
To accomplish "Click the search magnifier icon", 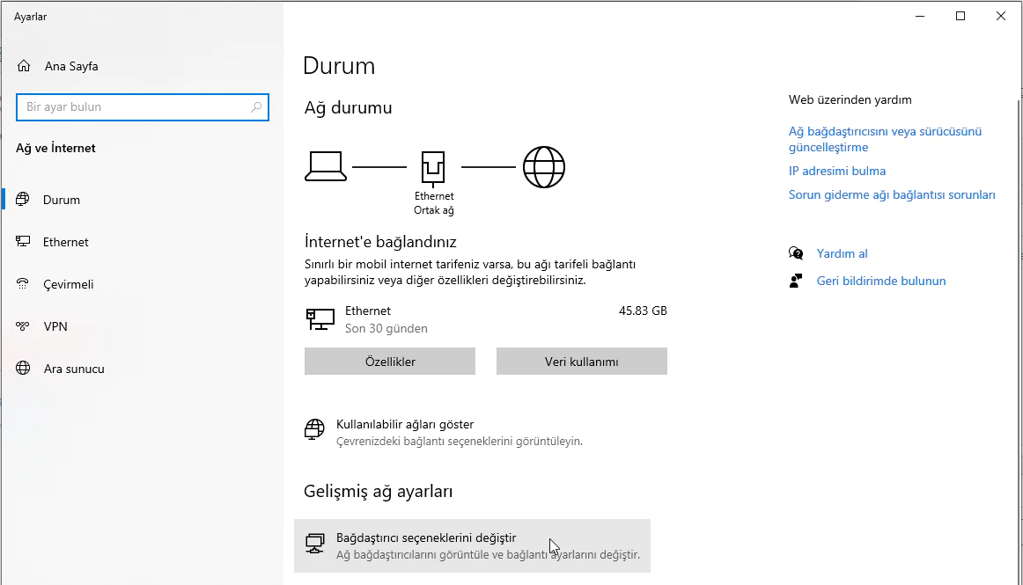I will 256,107.
